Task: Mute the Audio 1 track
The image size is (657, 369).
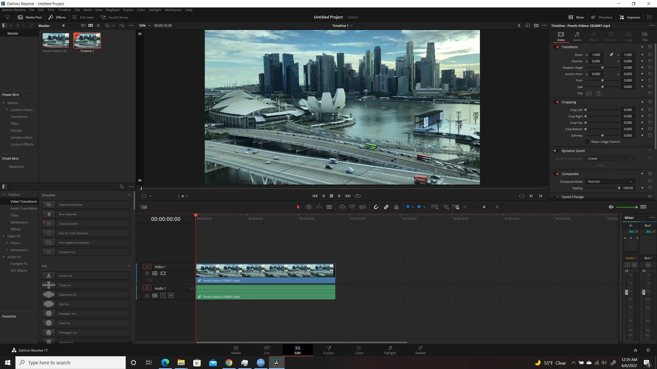Action: pyautogui.click(x=171, y=295)
